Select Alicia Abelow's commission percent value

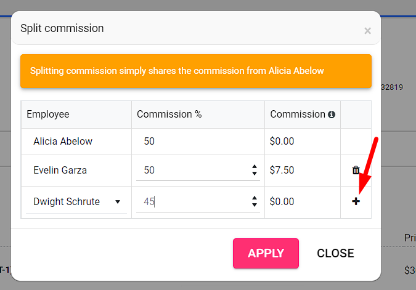pos(149,141)
